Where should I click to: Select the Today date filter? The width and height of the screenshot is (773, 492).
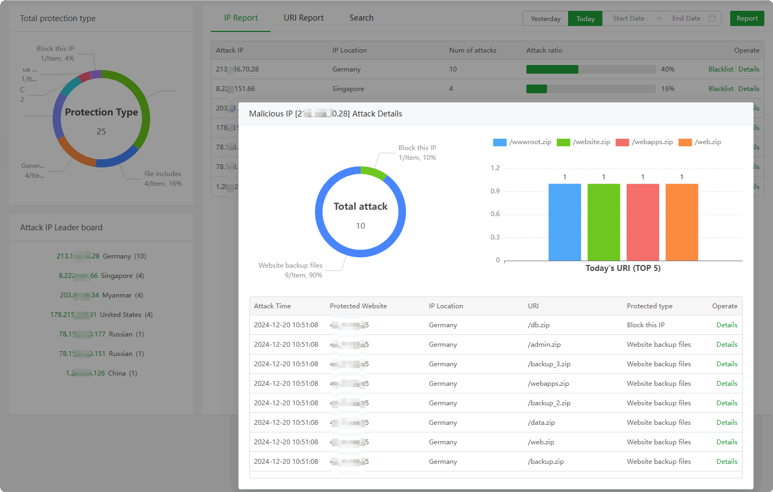point(585,18)
